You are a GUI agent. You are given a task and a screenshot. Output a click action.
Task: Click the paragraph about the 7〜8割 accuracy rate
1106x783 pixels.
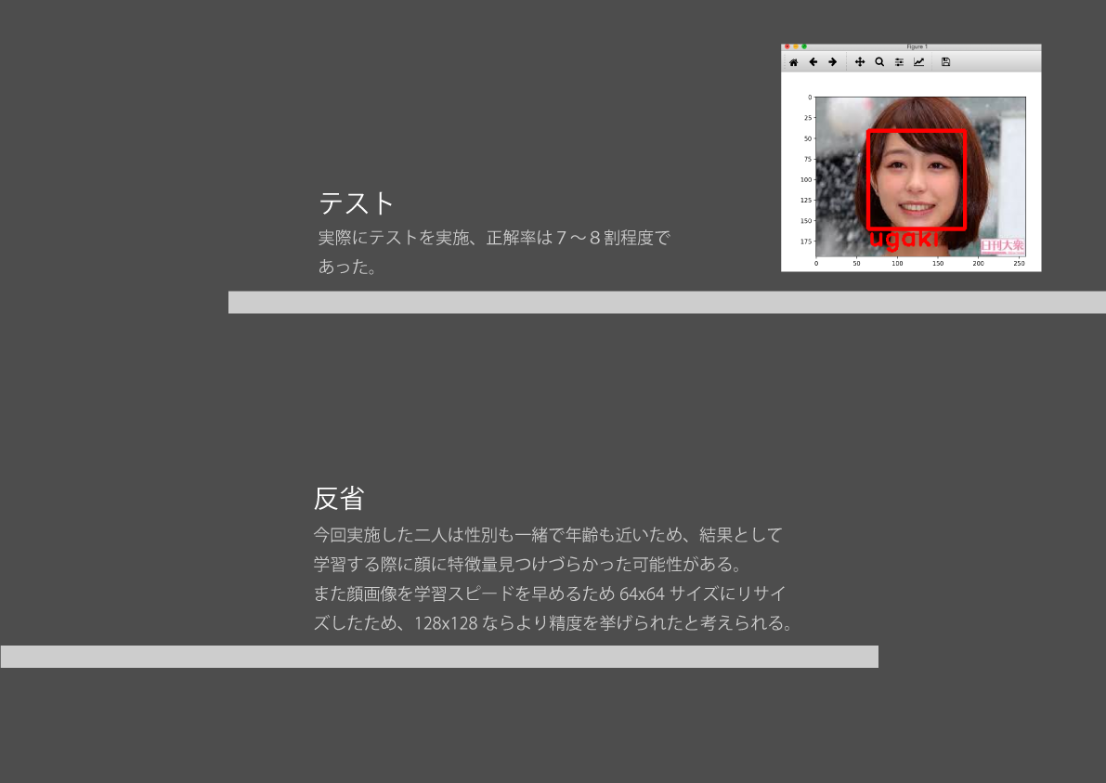coord(493,252)
